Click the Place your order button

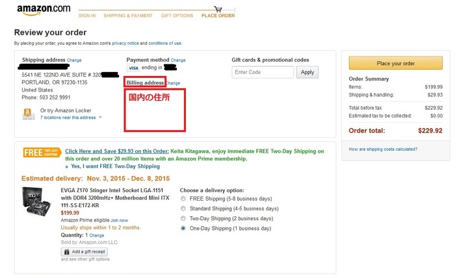click(x=395, y=63)
